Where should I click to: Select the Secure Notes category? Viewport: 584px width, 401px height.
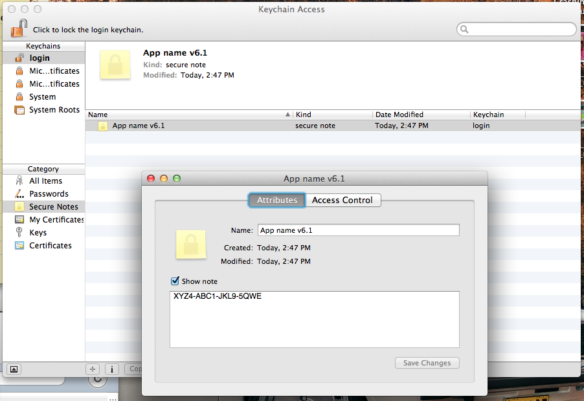43,206
